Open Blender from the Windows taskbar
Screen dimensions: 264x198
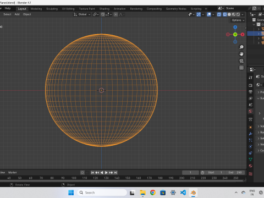coord(193,193)
